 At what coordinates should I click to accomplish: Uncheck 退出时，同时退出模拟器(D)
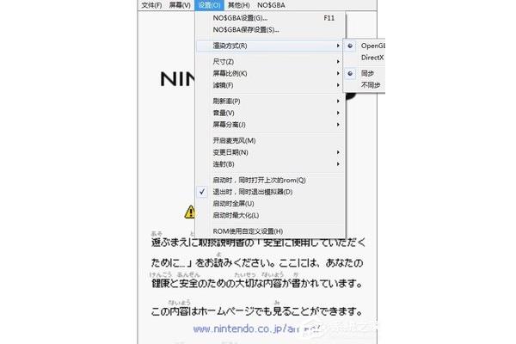(x=270, y=192)
